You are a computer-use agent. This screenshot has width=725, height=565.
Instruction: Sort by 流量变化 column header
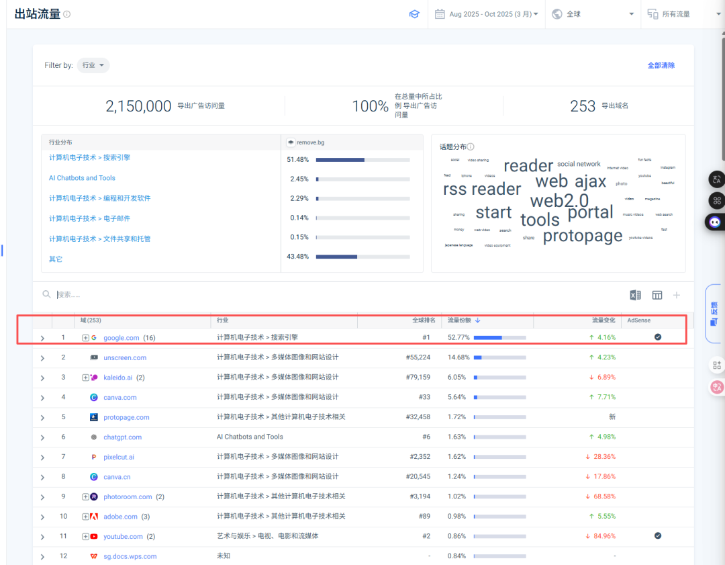tap(604, 320)
